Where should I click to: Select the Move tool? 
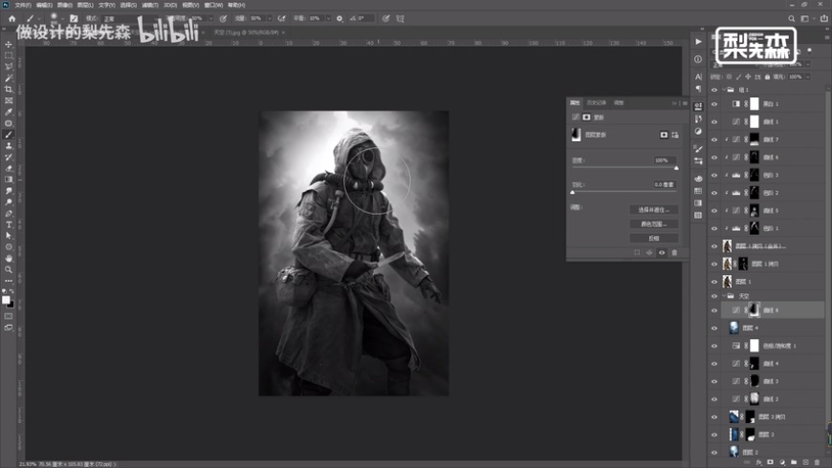[9, 45]
